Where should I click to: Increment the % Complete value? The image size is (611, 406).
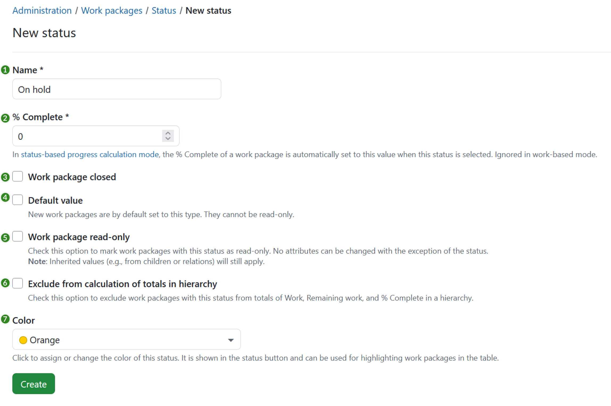click(x=168, y=133)
